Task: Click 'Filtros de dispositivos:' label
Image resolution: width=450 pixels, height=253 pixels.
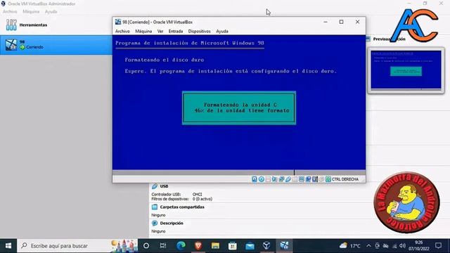Action: [170, 199]
